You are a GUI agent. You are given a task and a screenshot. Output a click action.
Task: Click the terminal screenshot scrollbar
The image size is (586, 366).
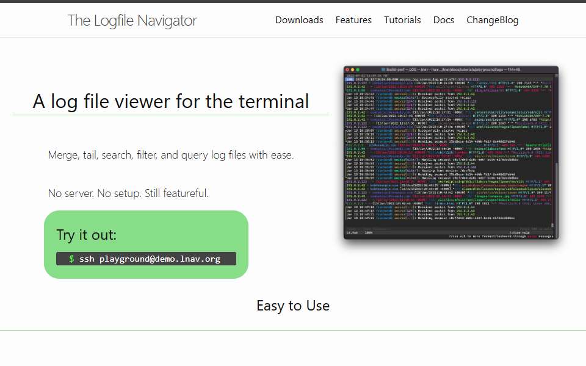click(556, 149)
